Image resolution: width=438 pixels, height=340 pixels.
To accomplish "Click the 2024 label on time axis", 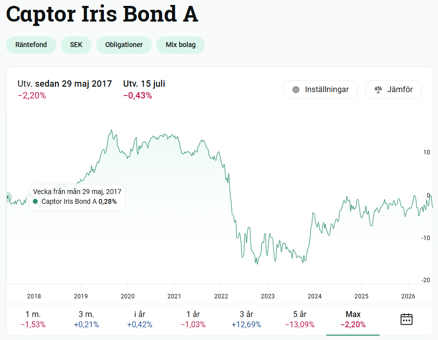I will 315,296.
